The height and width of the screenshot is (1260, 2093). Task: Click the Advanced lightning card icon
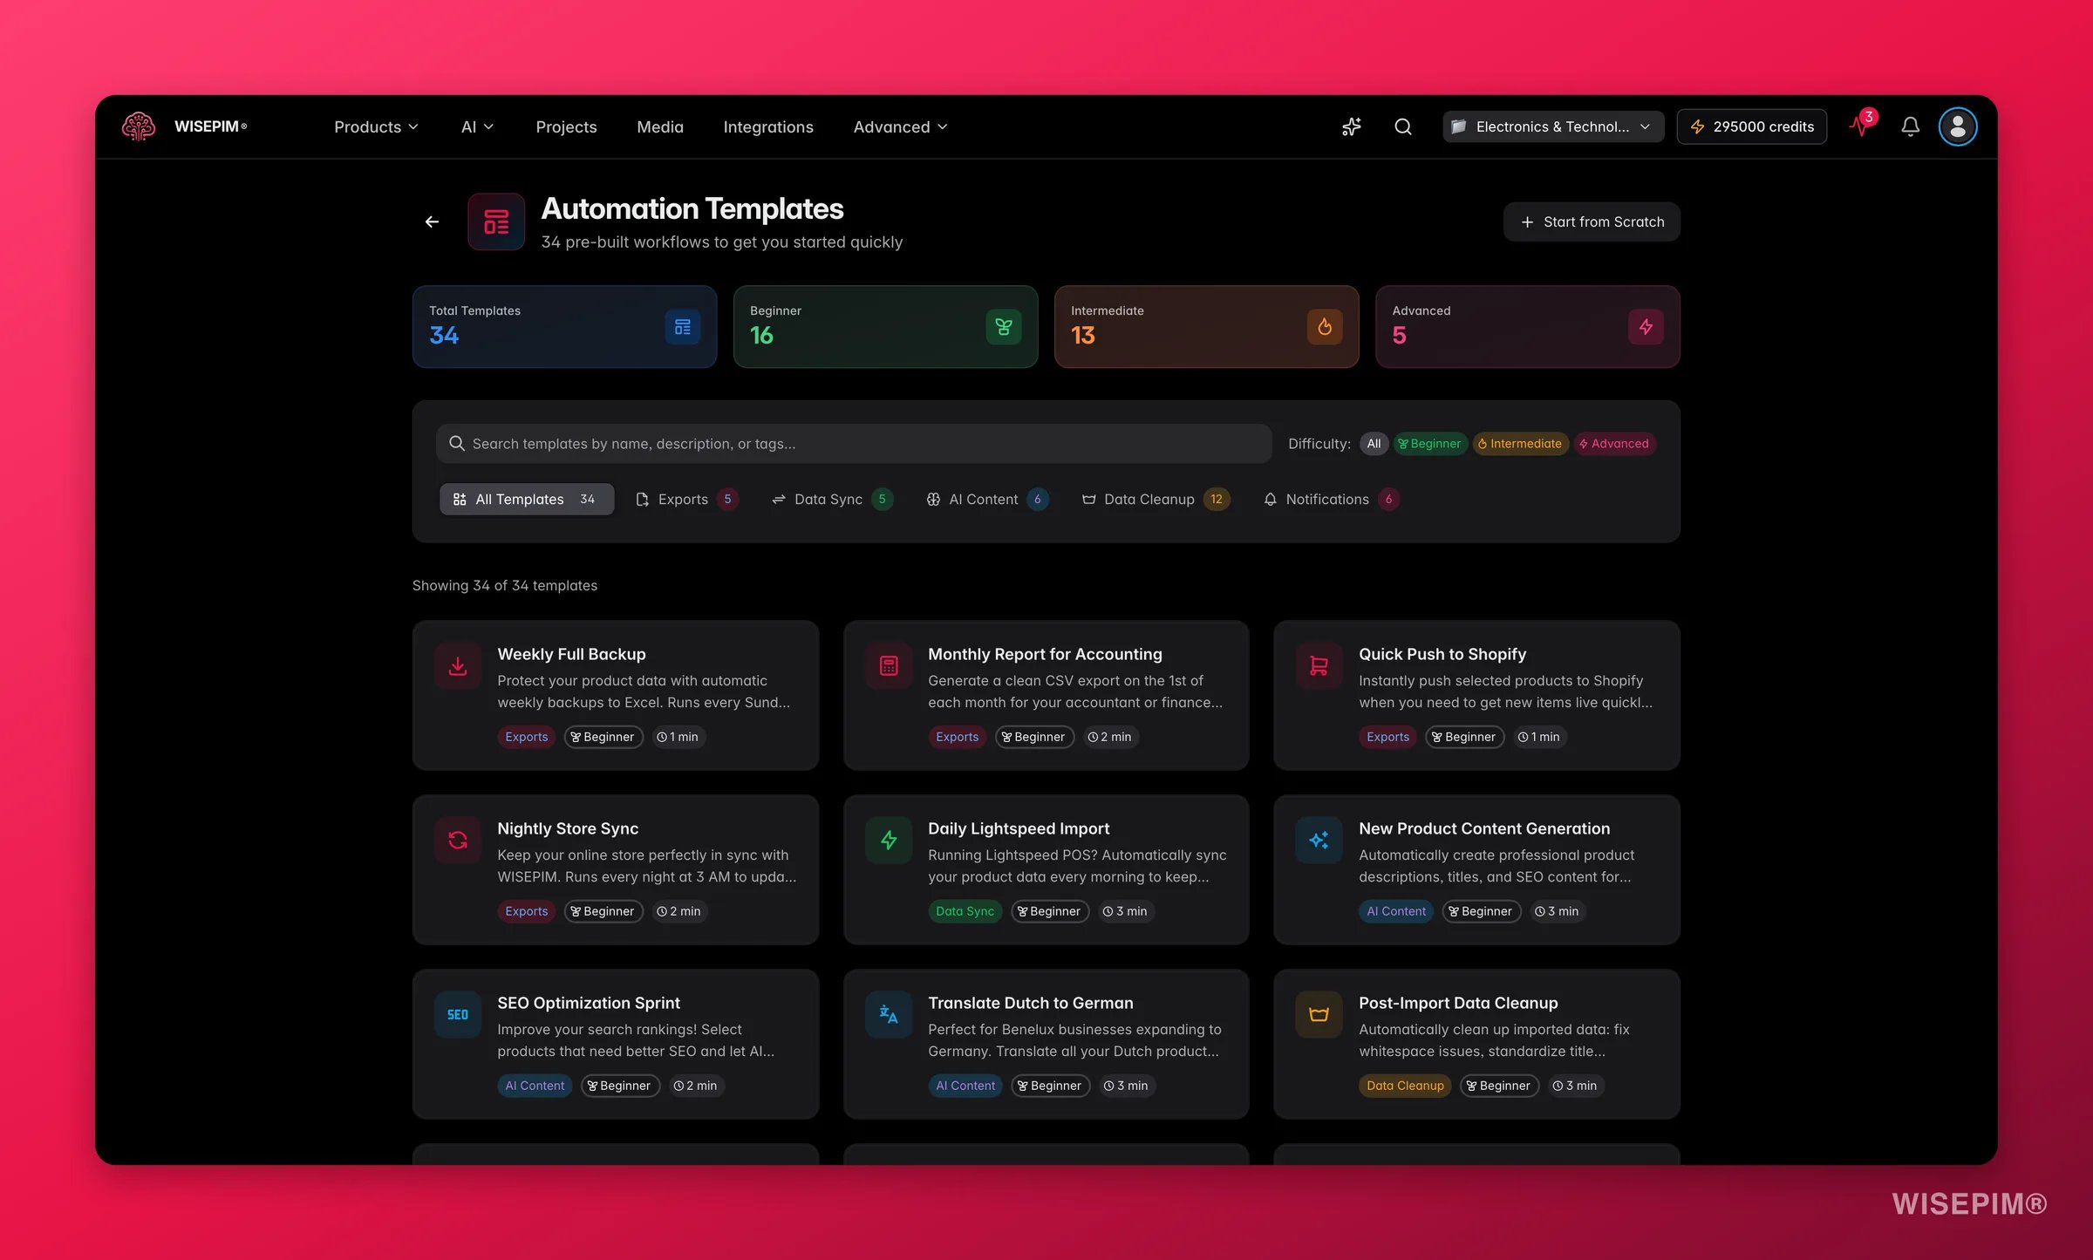click(1646, 327)
